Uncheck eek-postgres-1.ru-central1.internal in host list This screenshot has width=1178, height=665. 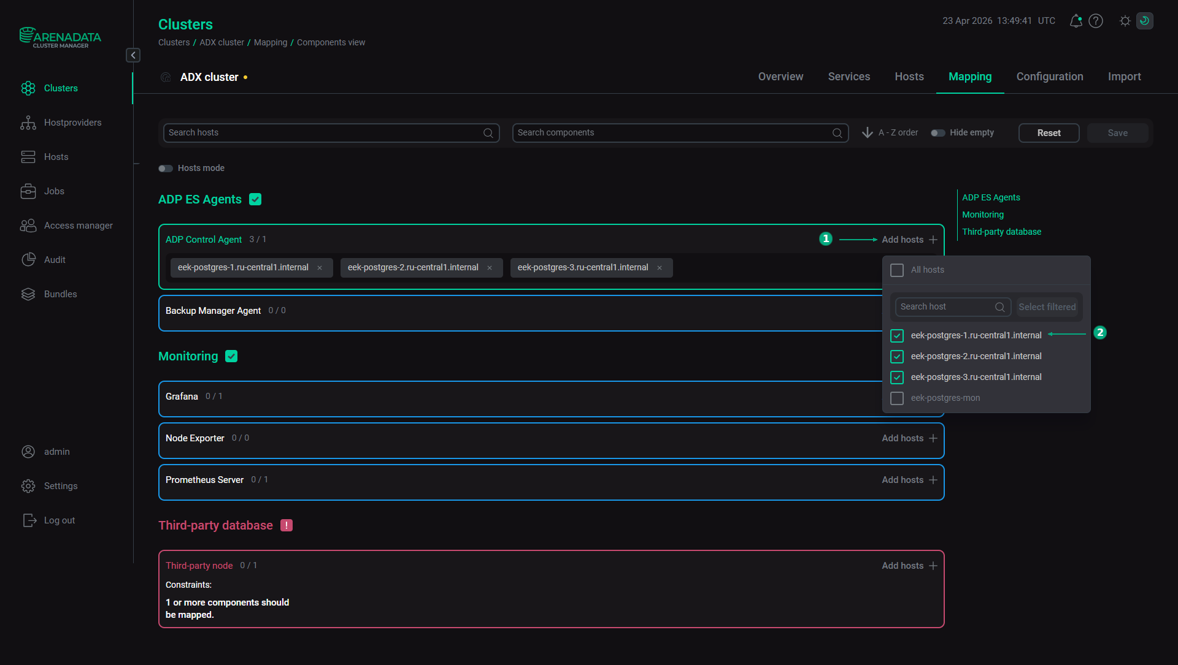point(897,336)
